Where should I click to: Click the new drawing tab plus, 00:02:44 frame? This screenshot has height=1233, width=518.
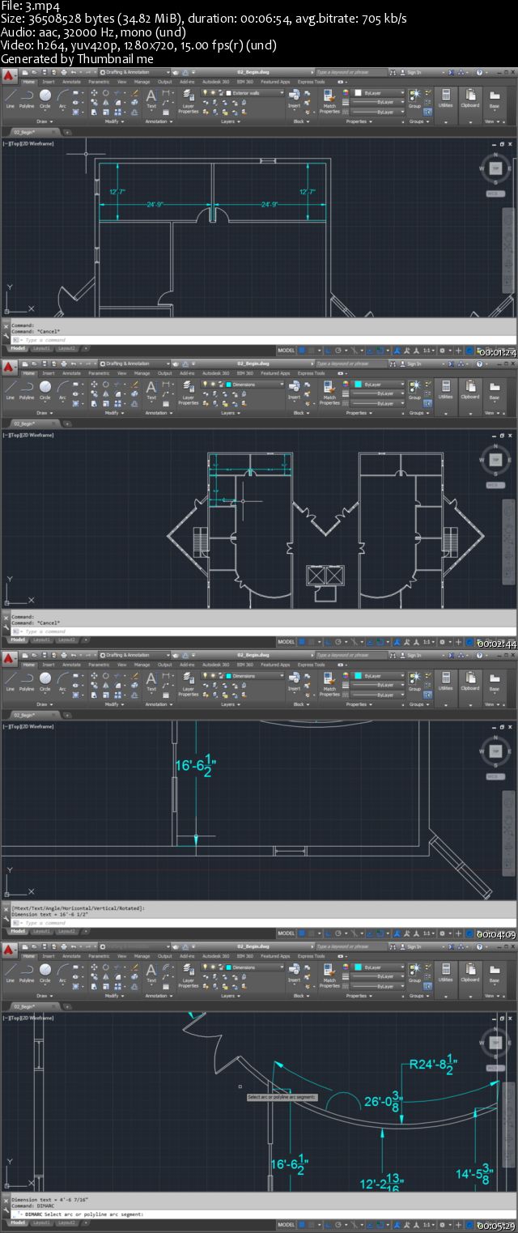pyautogui.click(x=67, y=423)
